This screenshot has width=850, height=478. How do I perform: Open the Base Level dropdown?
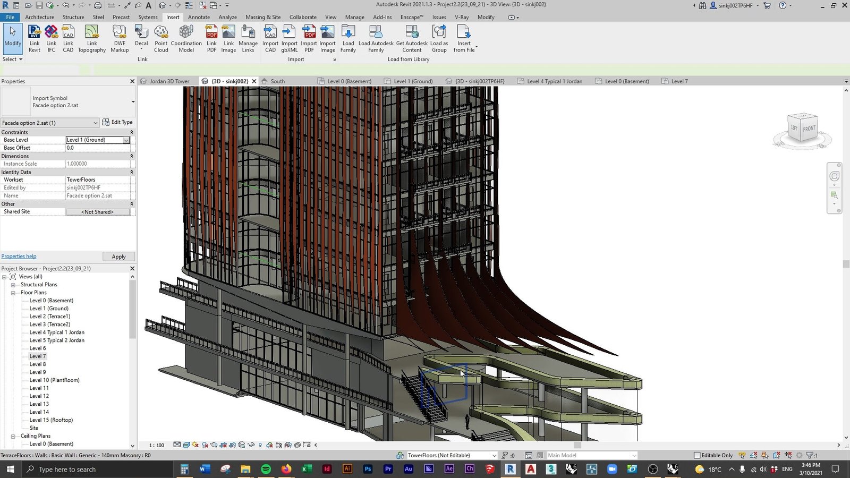point(126,140)
